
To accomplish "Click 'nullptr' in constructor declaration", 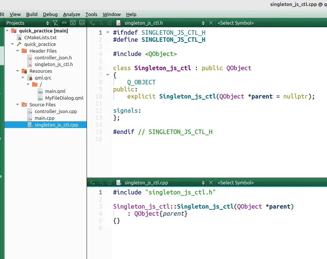I will (x=296, y=96).
